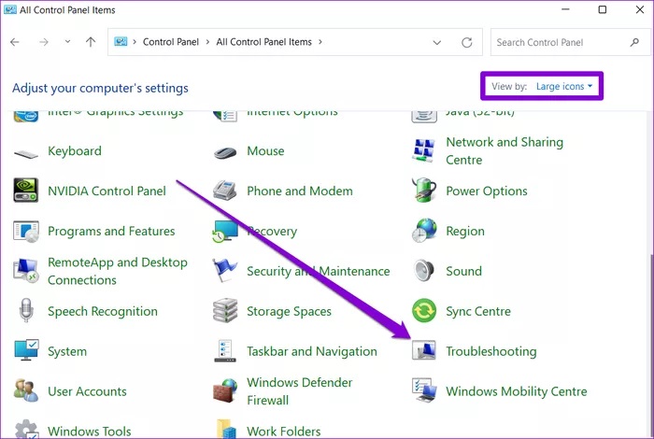The height and width of the screenshot is (439, 654).
Task: Expand the address bar history dropdown
Action: click(437, 42)
